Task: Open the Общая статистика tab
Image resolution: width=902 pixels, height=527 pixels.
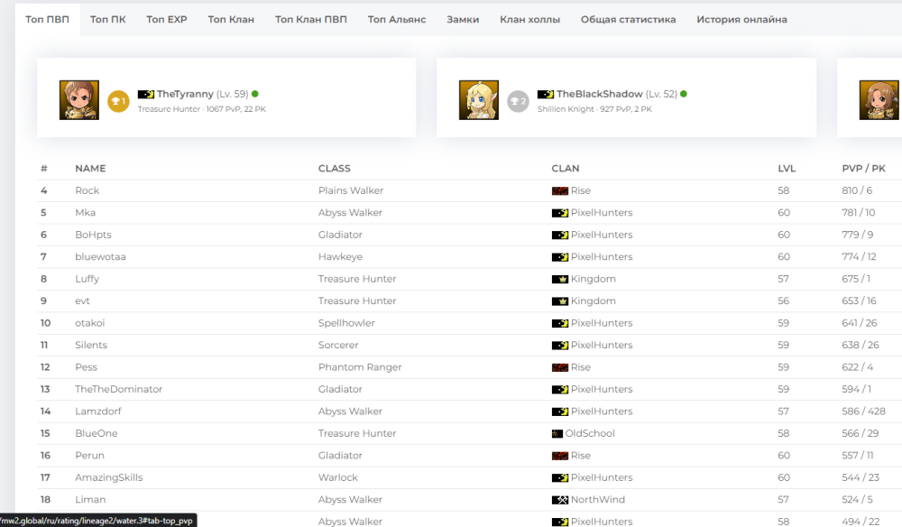Action: [x=628, y=19]
